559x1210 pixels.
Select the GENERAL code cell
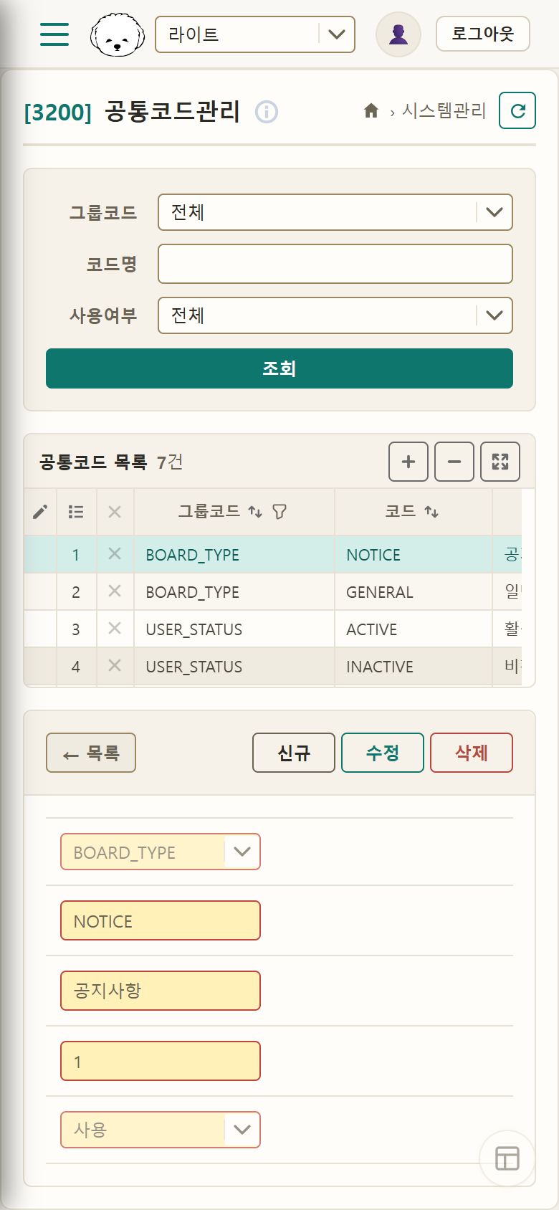point(414,591)
